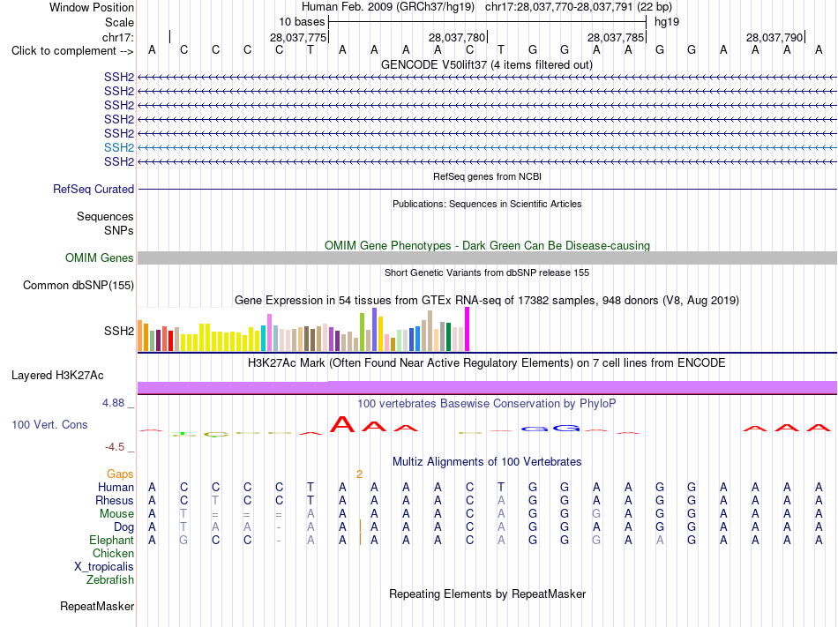Screen dimensions: 838x627
Task: Click the purple Layered H3K27Ac signal band
Action: pyautogui.click(x=487, y=388)
